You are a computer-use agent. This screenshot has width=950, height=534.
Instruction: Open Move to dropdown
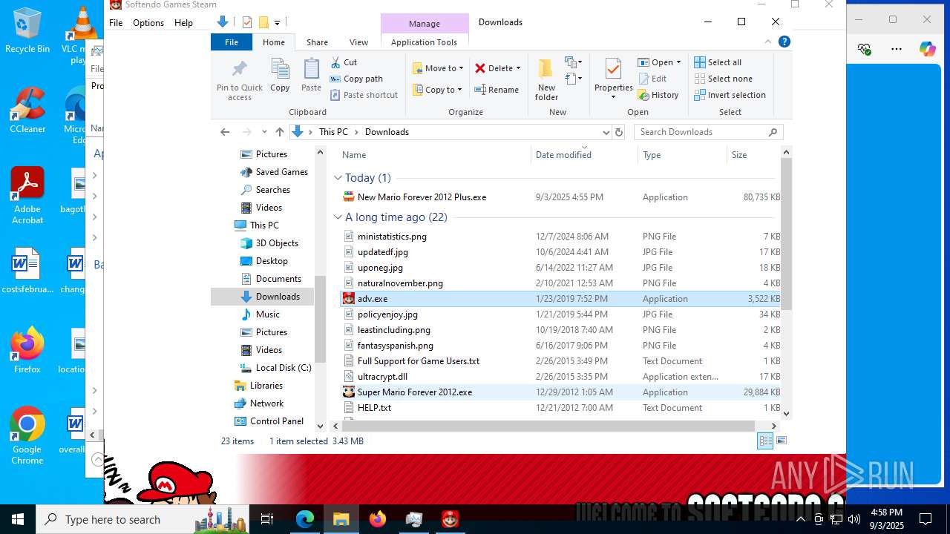pyautogui.click(x=438, y=68)
